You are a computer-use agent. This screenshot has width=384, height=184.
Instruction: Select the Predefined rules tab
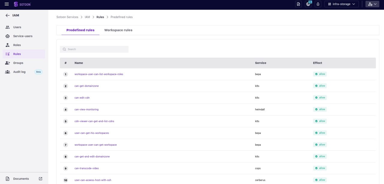point(80,30)
